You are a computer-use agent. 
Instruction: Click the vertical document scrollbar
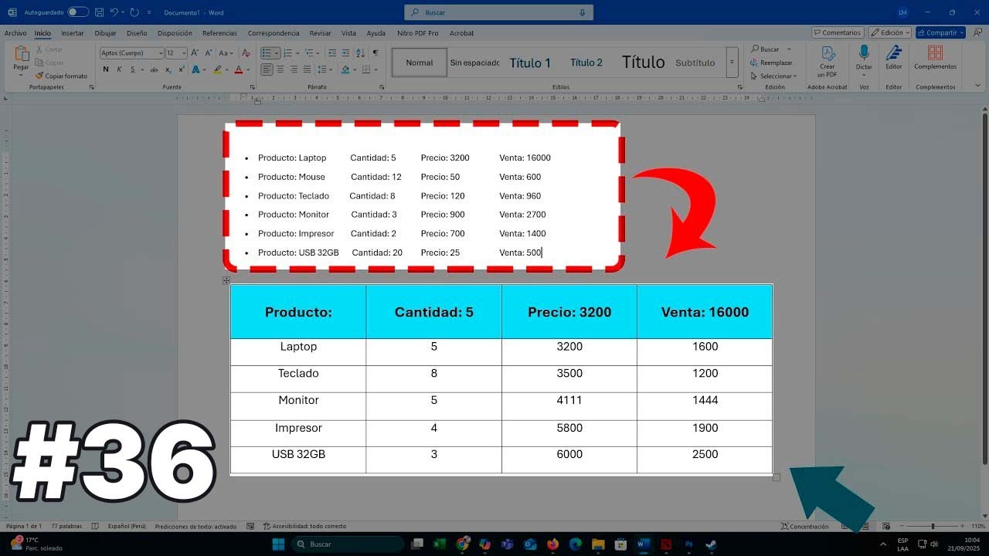pyautogui.click(x=985, y=289)
